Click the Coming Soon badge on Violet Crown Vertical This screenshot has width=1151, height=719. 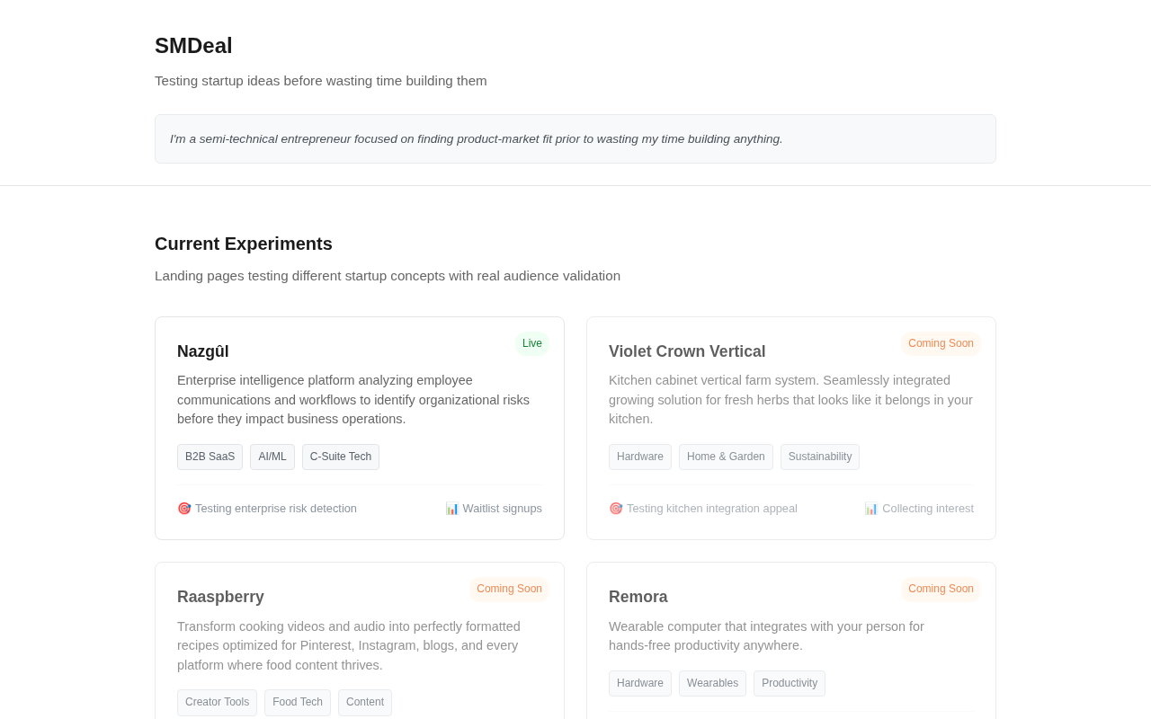941,343
